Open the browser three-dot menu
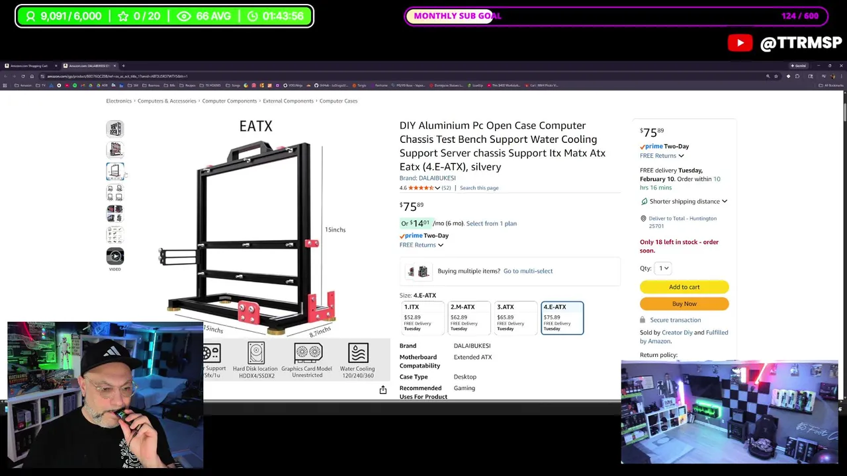The width and height of the screenshot is (847, 476). point(842,76)
